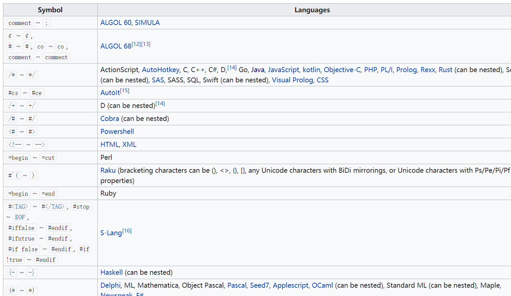The width and height of the screenshot is (511, 296).
Task: Open citation [16] beside S-Lang
Action: [127, 231]
